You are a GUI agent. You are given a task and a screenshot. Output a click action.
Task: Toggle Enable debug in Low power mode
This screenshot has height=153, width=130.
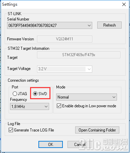coord(59,106)
